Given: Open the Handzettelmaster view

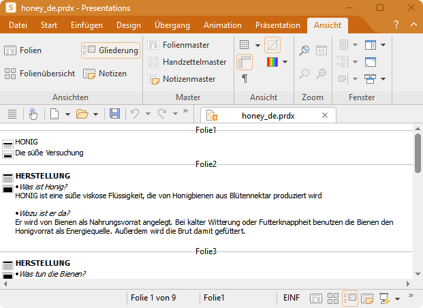Looking at the screenshot, I should 187,62.
